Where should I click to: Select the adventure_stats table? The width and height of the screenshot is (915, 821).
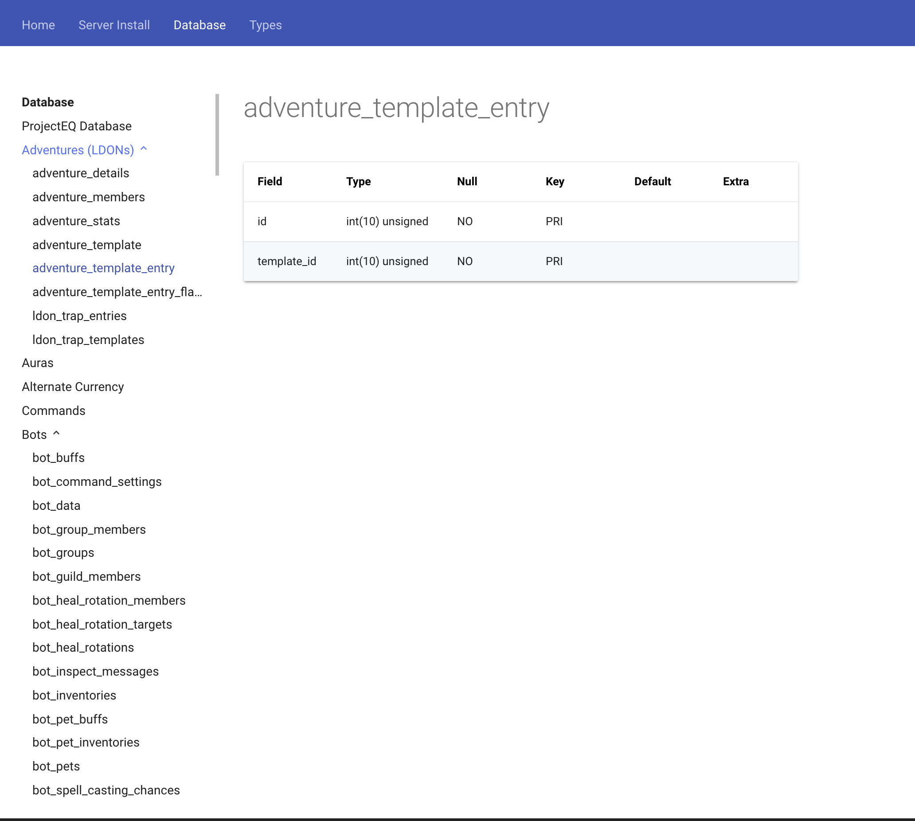pos(76,221)
